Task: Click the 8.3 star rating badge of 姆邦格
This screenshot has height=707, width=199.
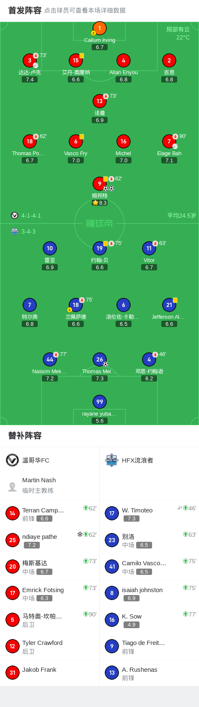Action: [100, 203]
